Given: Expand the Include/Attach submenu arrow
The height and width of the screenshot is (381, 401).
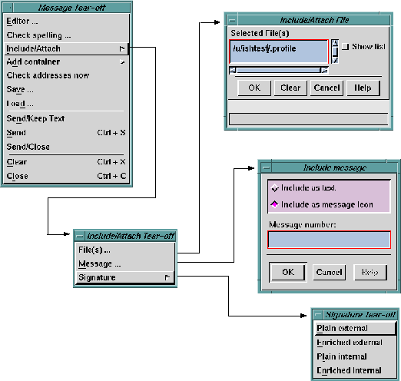Looking at the screenshot, I should click(x=122, y=48).
